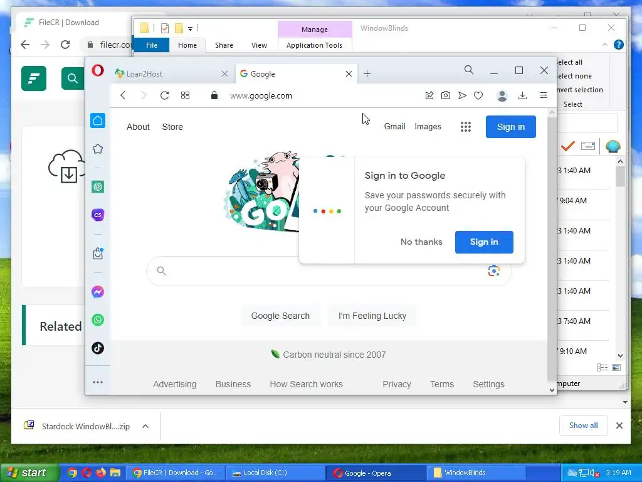This screenshot has width=642, height=482.
Task: Open Opera bookmarks star sidebar icon
Action: coord(98,149)
